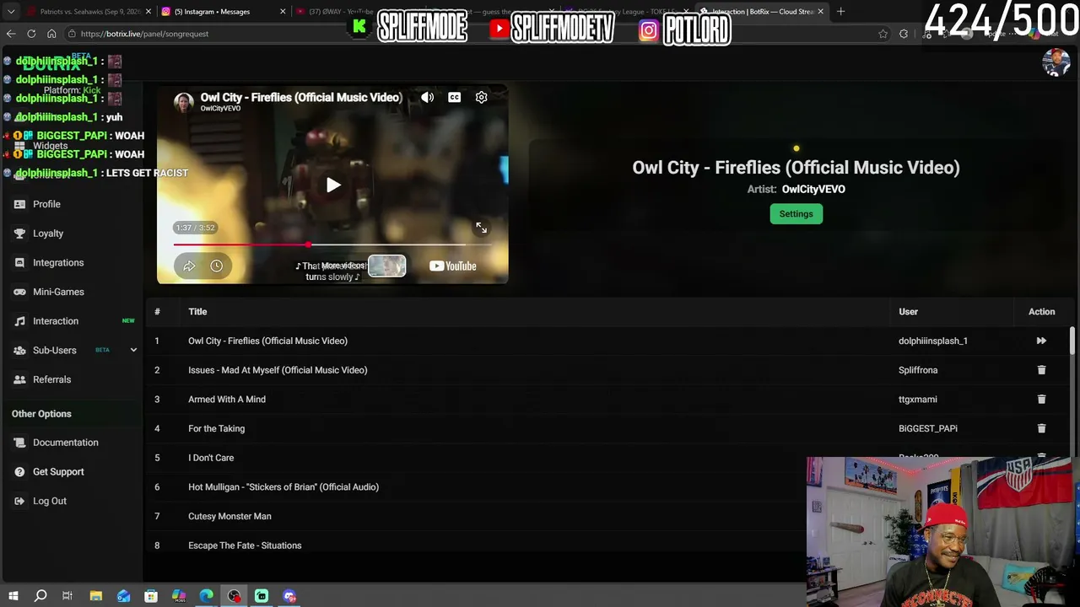Open Mini-Games in the sidebar
Image resolution: width=1080 pixels, height=607 pixels.
pos(58,292)
